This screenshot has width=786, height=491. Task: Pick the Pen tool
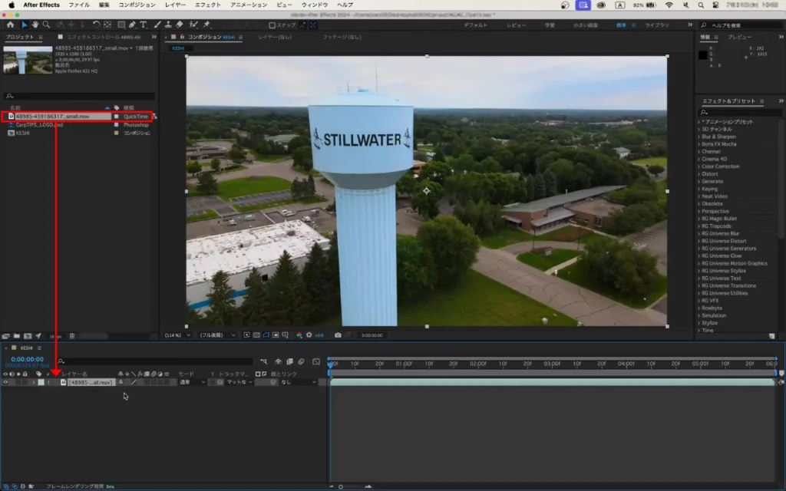click(x=131, y=25)
